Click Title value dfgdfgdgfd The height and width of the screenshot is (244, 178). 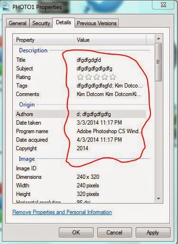click(x=89, y=60)
